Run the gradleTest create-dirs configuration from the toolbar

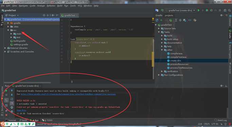click(x=199, y=11)
